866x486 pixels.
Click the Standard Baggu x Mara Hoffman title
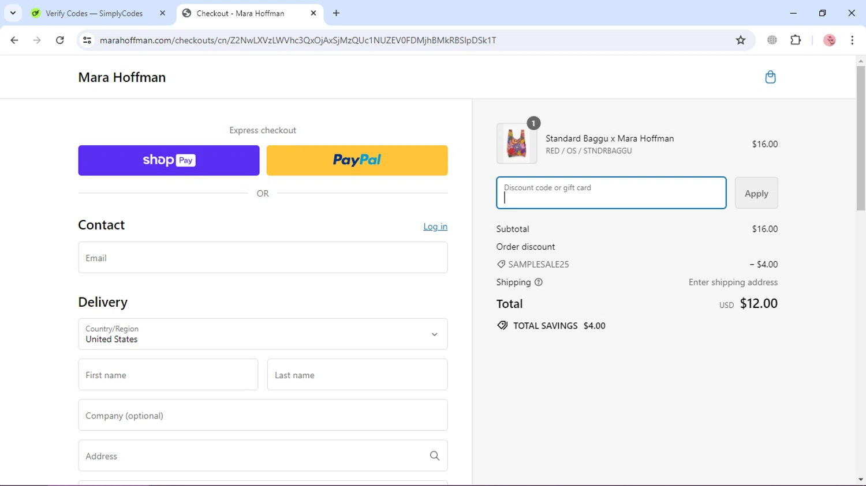coord(610,138)
